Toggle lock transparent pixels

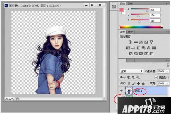[129, 84]
